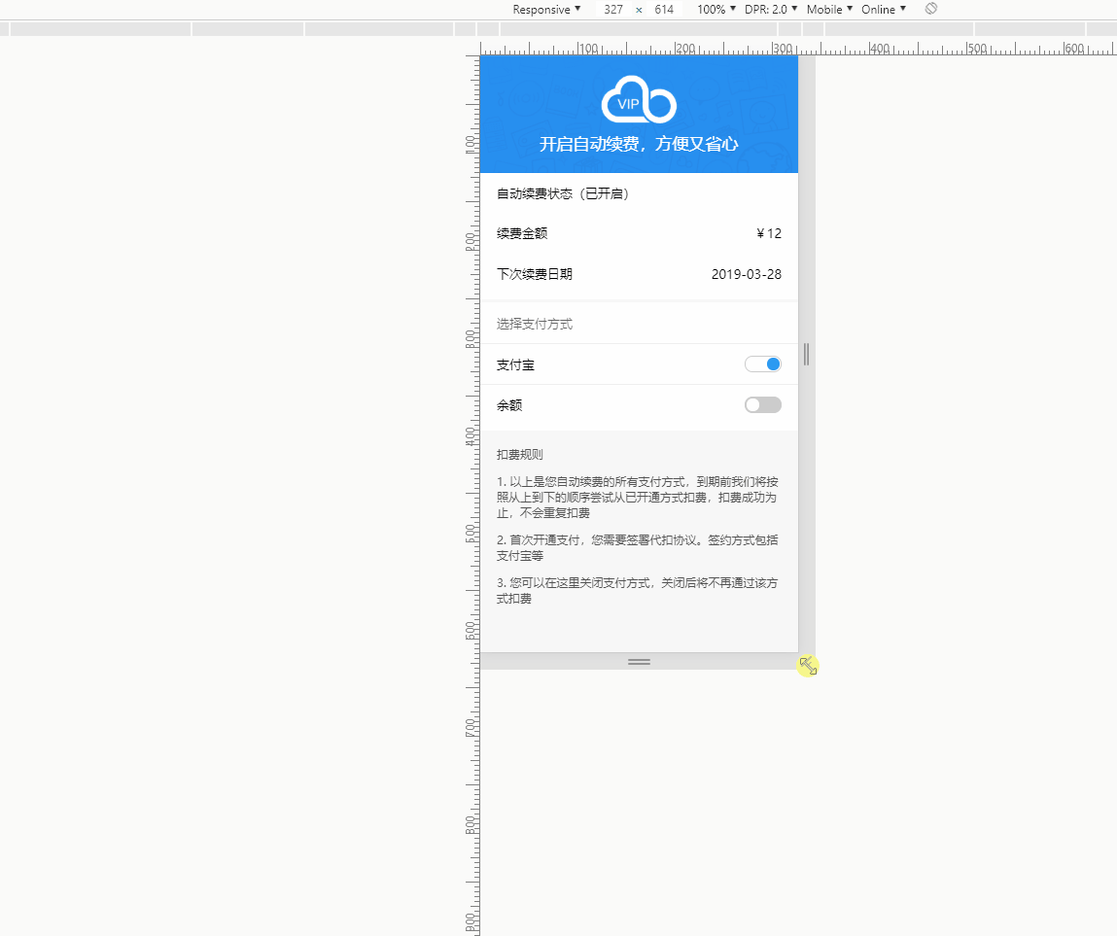Click the 扣费规则 deduction rules heading
Screen dimensions: 1117x936
519,454
